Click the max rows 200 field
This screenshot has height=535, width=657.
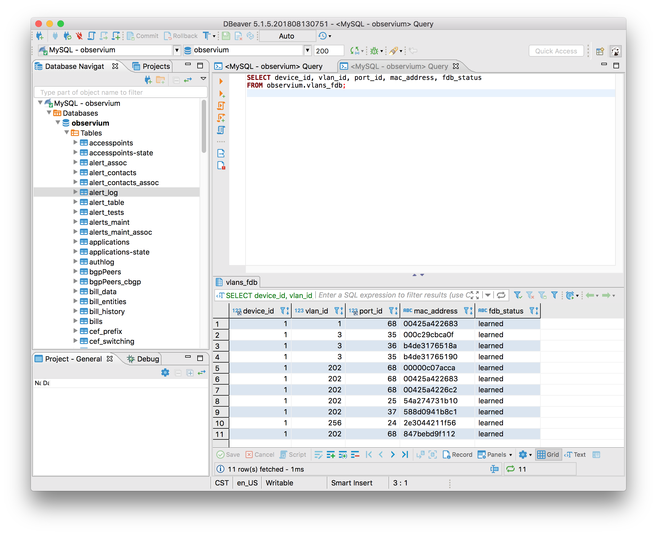[329, 50]
